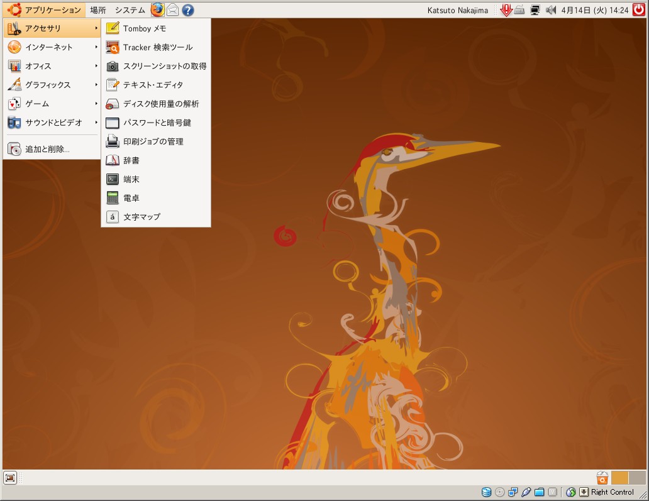649x501 pixels.
Task: Click the screenshot camera icon
Action: tap(112, 66)
